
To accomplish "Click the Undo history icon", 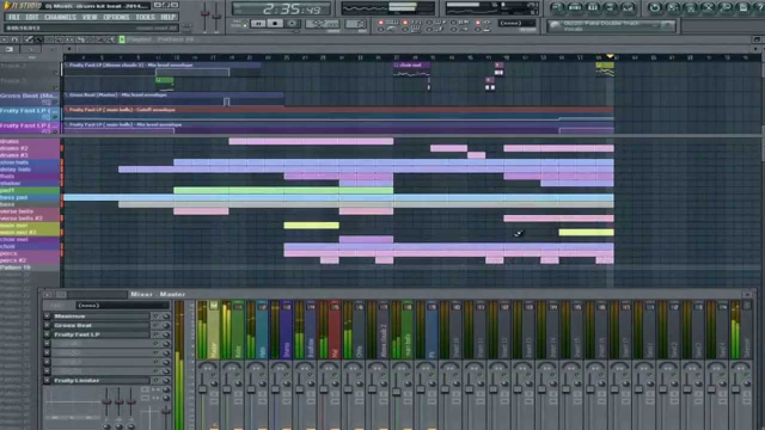I will click(x=656, y=8).
